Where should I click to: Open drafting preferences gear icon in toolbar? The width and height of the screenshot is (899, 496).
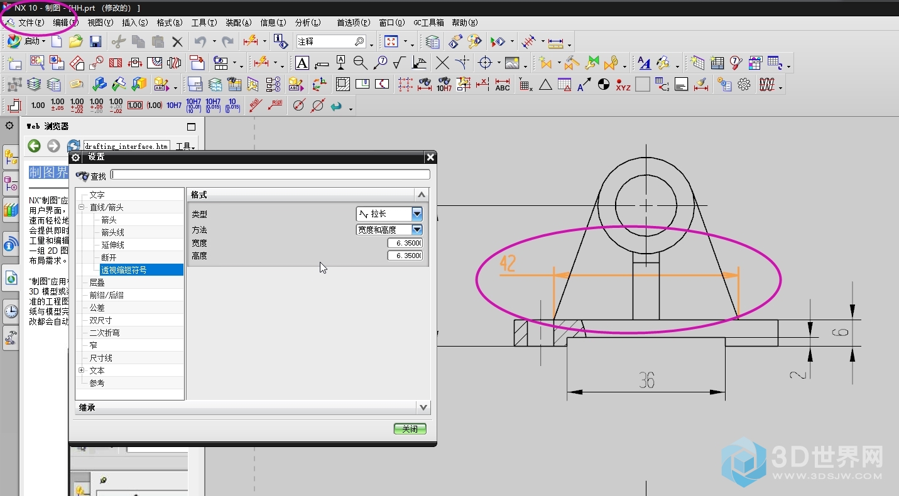tap(744, 85)
